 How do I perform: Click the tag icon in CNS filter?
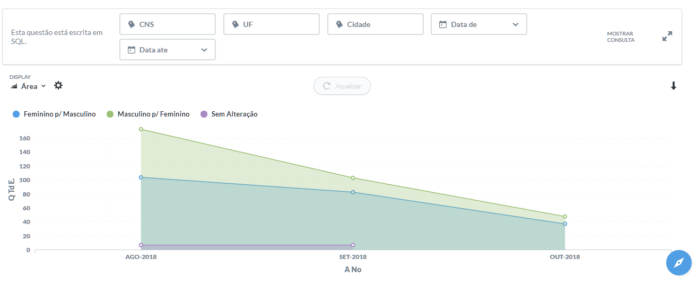(x=132, y=24)
